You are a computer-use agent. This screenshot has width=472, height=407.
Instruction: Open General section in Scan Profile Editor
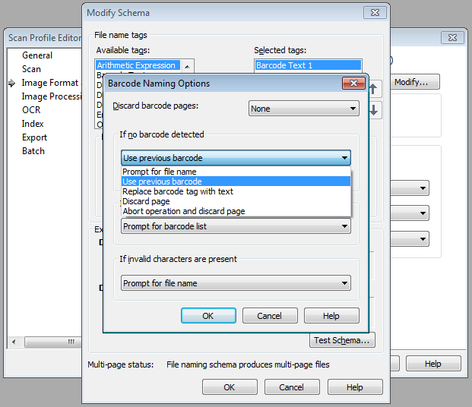tap(37, 55)
